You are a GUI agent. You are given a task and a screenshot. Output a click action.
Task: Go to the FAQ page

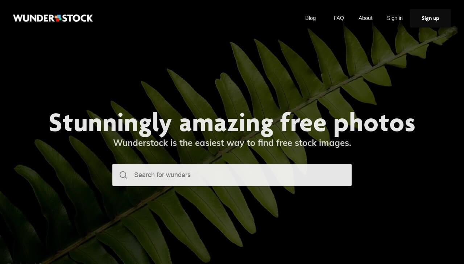[339, 18]
